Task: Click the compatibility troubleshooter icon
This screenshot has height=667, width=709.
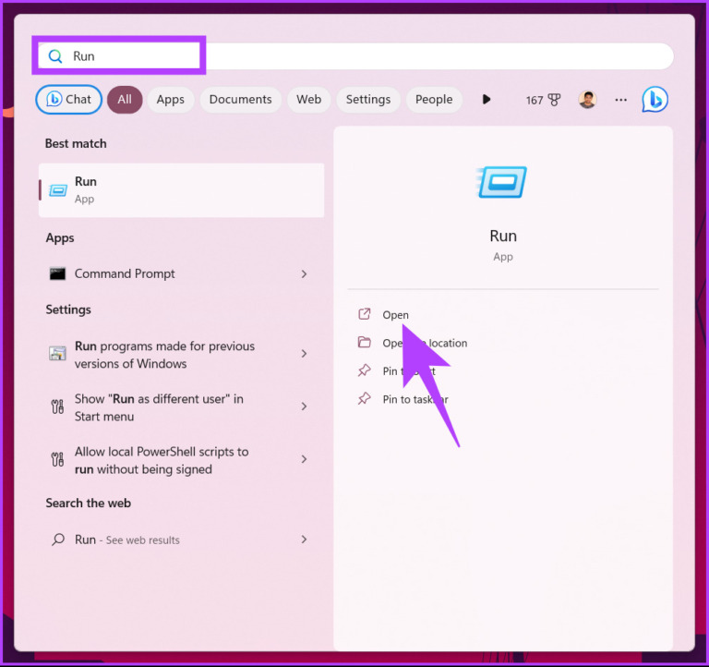Action: point(57,354)
